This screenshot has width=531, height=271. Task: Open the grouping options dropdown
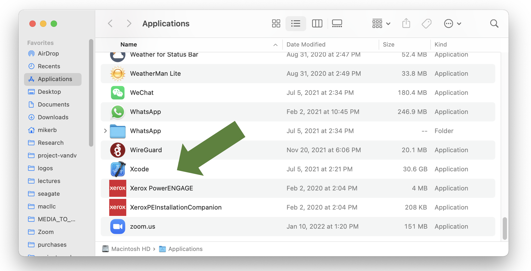pyautogui.click(x=381, y=24)
